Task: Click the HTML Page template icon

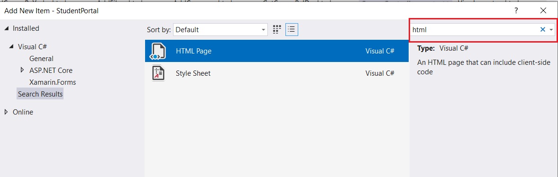Action: (158, 51)
